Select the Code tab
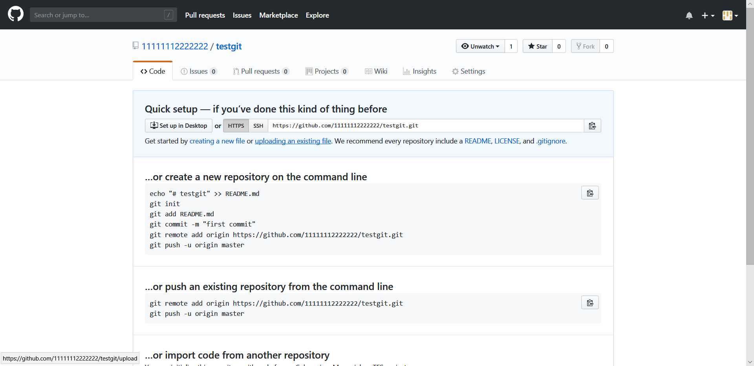Viewport: 754px width, 366px height. pyautogui.click(x=153, y=71)
